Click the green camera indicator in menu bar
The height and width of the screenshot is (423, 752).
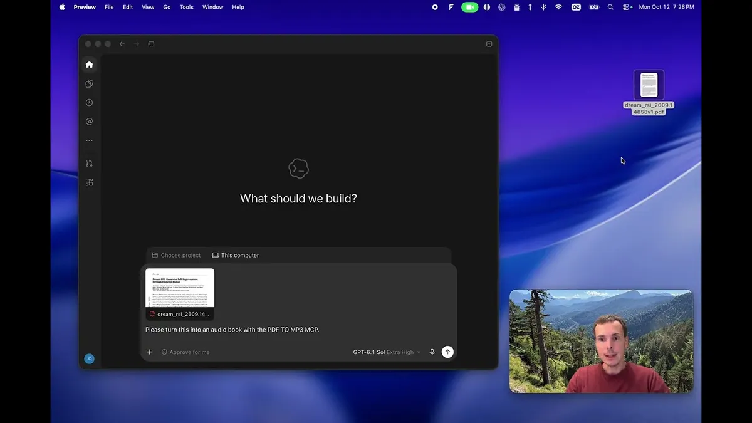pos(469,7)
